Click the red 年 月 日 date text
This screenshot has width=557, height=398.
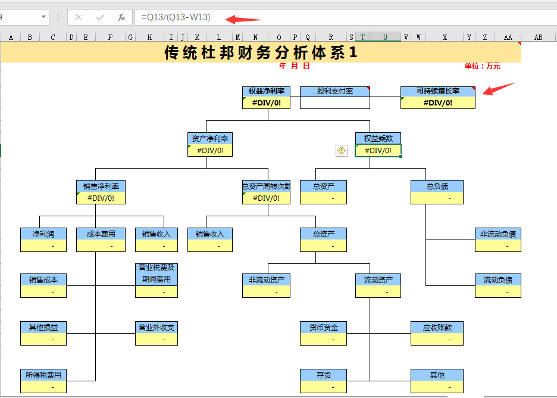[295, 66]
